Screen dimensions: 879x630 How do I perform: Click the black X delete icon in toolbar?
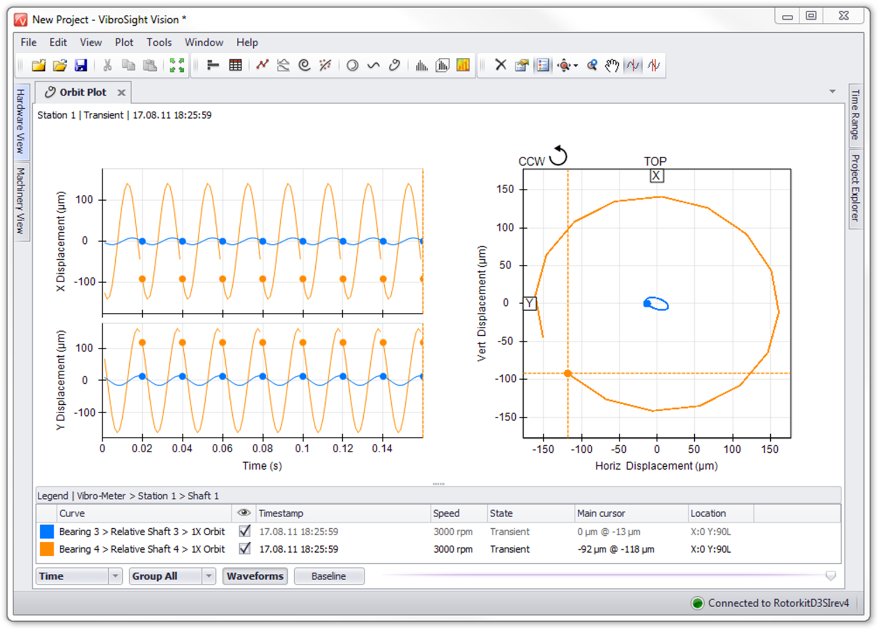tap(501, 65)
